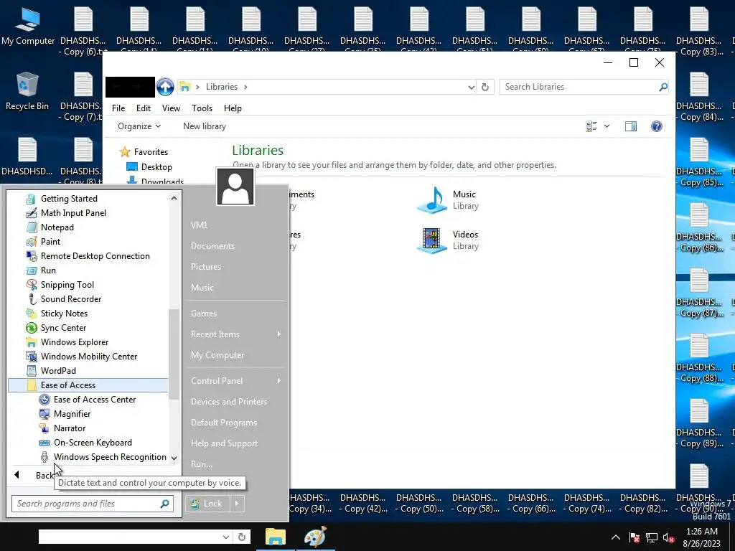Collapse the Ease of Access folder
This screenshot has width=735, height=551.
coord(88,385)
